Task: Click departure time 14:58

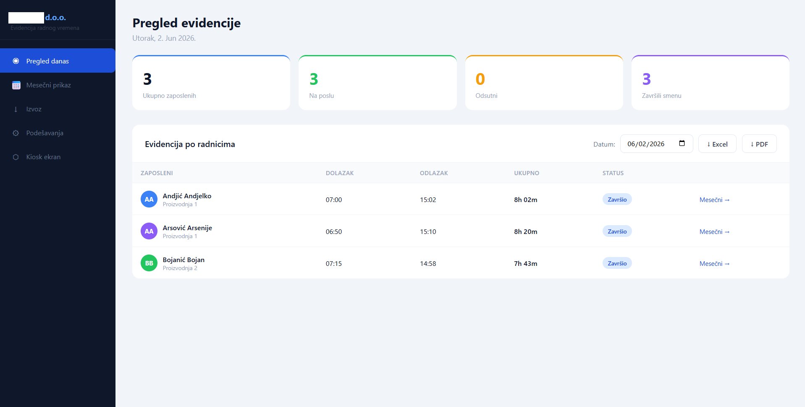Action: 428,264
